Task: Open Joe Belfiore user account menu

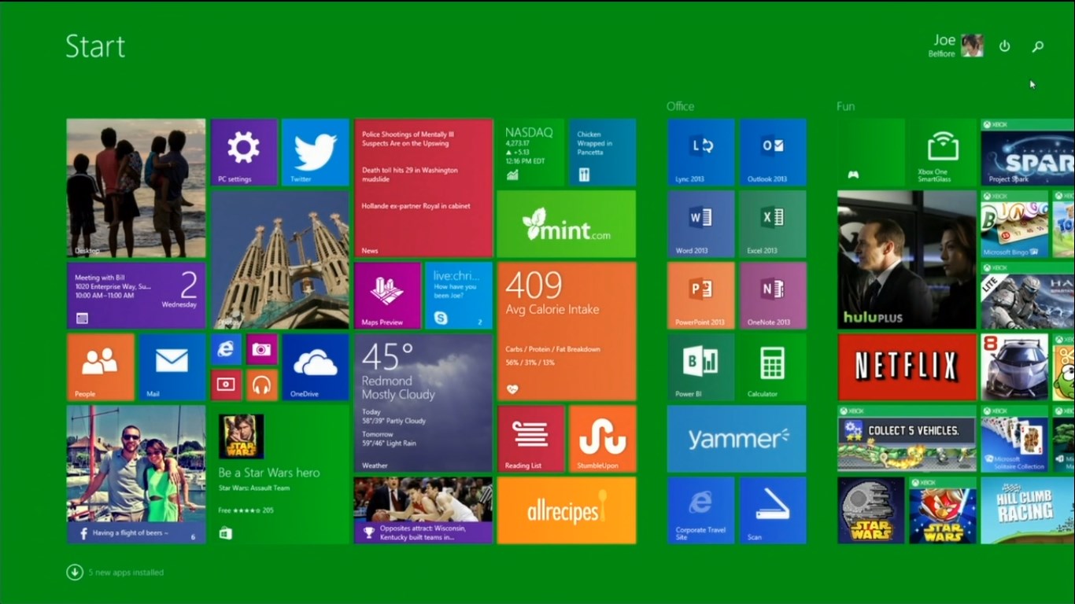Action: click(x=956, y=46)
